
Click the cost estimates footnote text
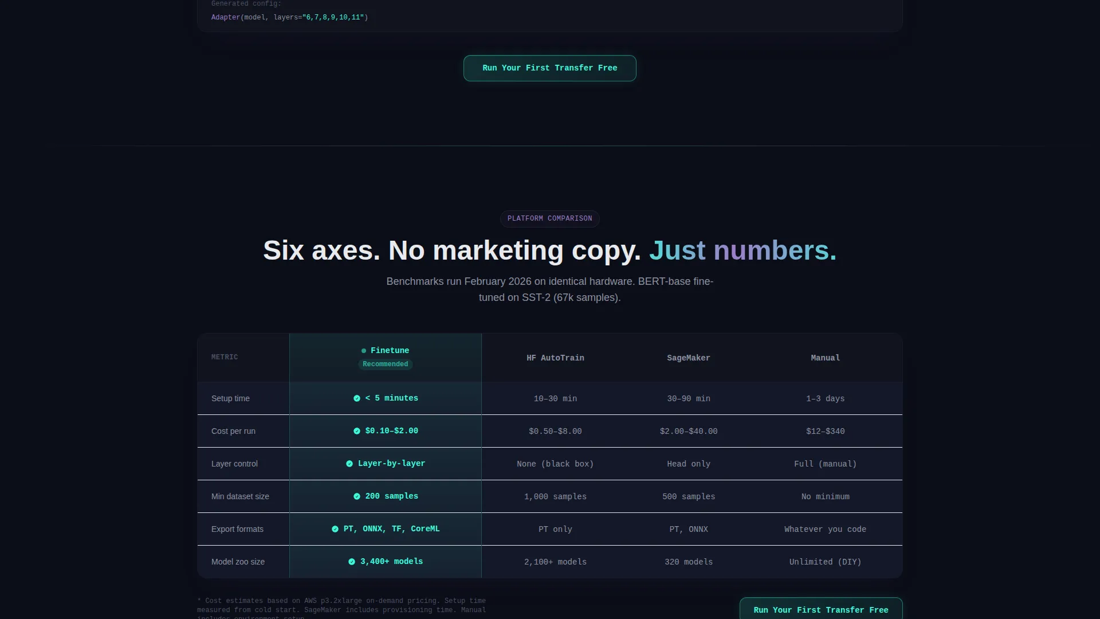341,609
